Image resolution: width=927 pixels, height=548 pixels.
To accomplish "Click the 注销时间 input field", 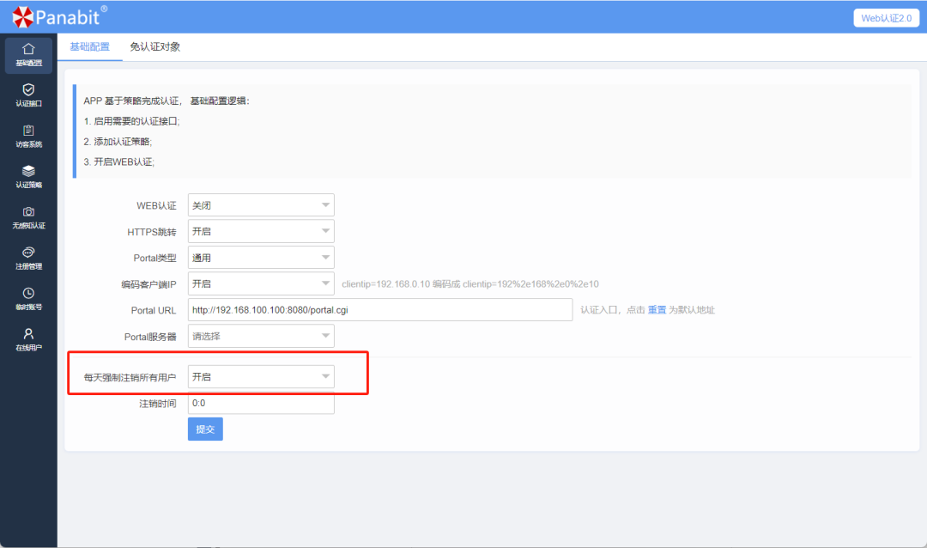I will click(261, 403).
